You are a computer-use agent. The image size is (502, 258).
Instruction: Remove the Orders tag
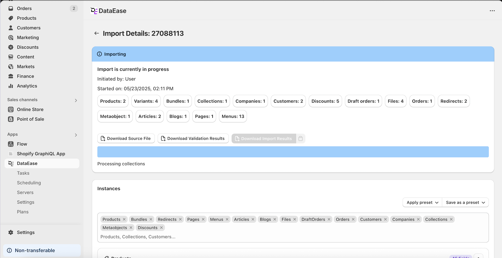coord(353,219)
